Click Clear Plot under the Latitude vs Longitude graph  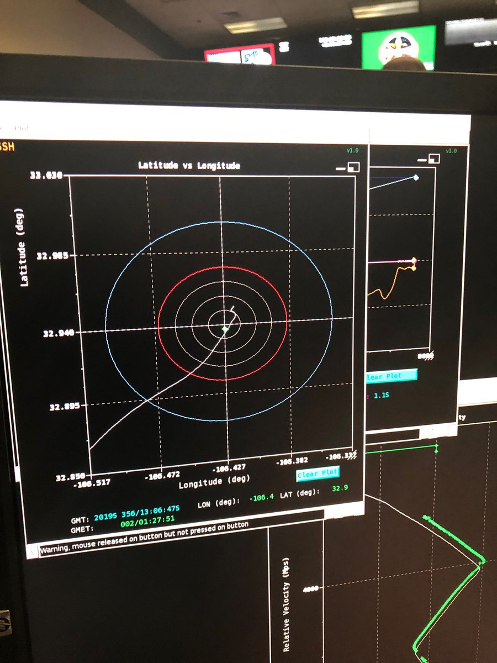pyautogui.click(x=318, y=473)
